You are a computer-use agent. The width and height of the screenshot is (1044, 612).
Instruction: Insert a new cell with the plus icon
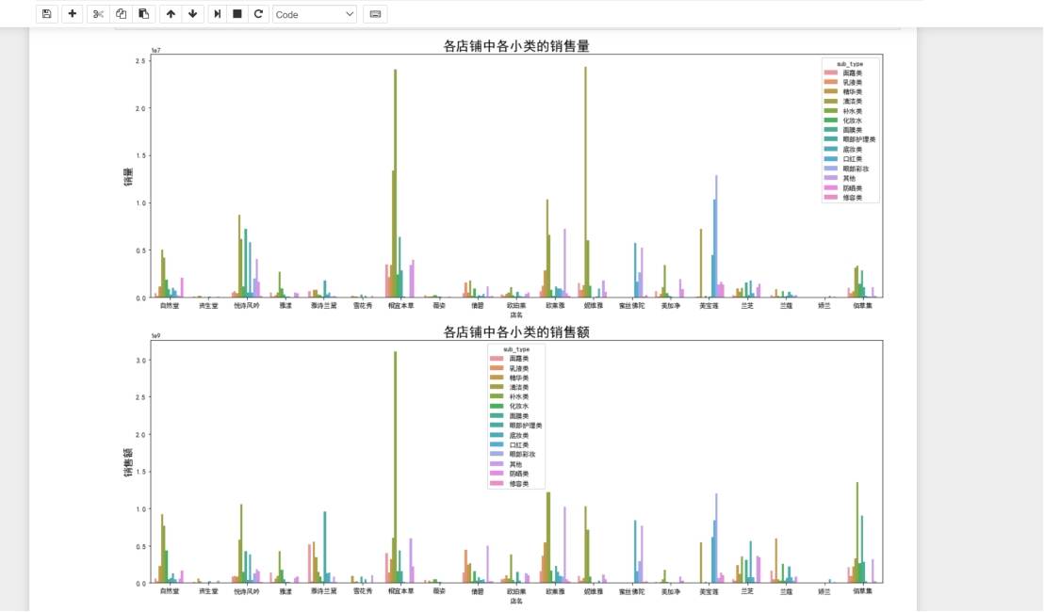pyautogui.click(x=72, y=14)
